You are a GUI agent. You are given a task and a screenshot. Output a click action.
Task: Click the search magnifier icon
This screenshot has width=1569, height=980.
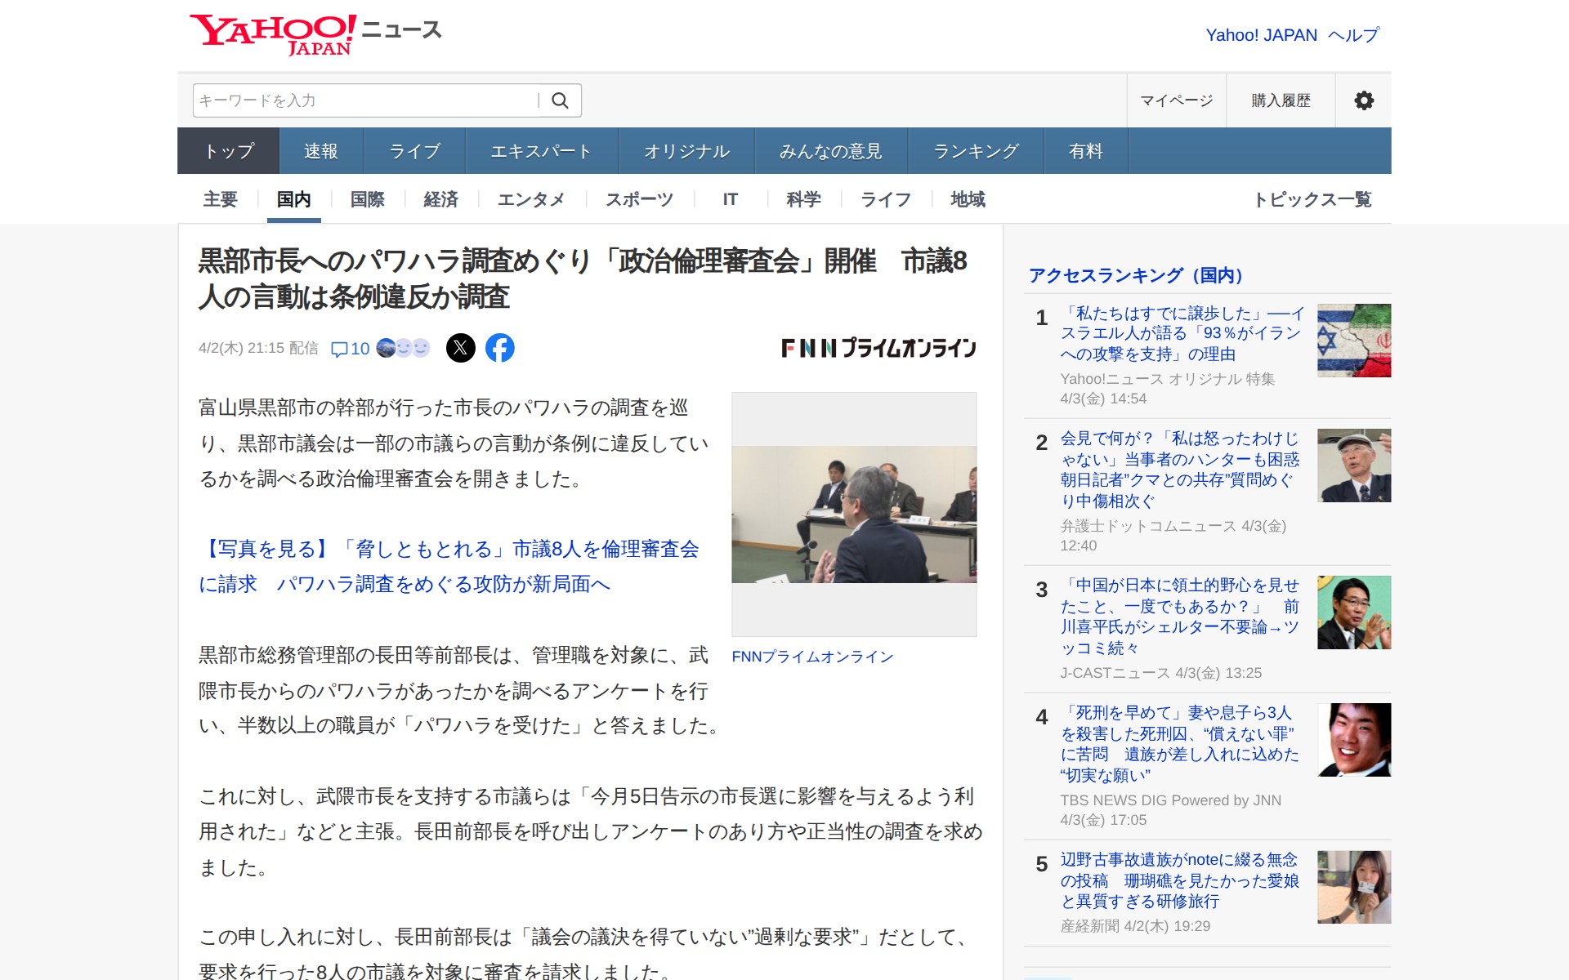[x=560, y=100]
